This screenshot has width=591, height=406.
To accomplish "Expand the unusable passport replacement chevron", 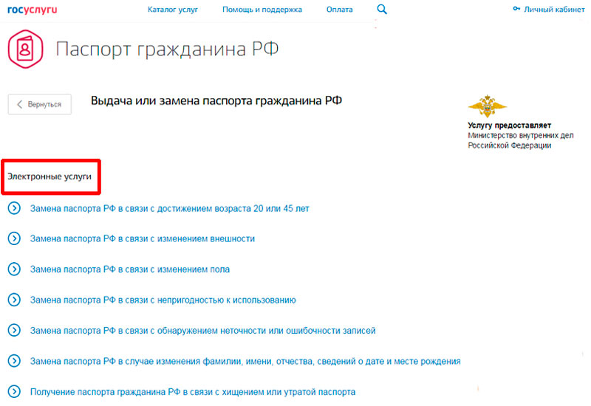I will point(13,300).
